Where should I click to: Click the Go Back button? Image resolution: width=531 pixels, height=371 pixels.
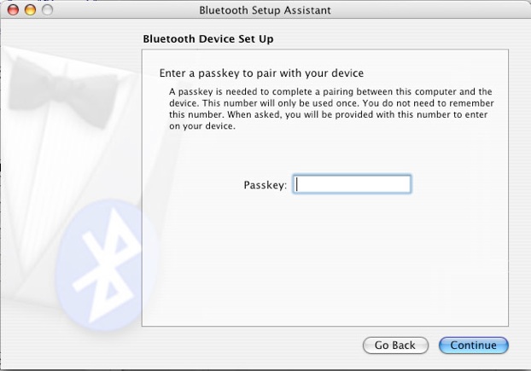(395, 345)
